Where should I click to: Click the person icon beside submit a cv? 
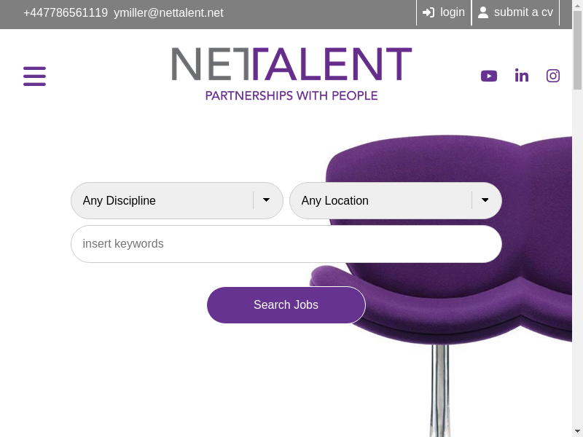483,12
